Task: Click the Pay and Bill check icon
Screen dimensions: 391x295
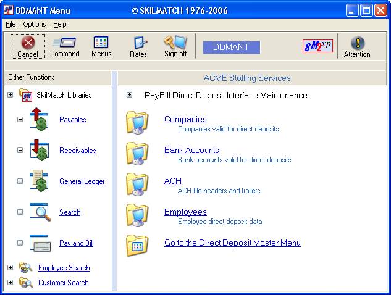Action: click(40, 243)
